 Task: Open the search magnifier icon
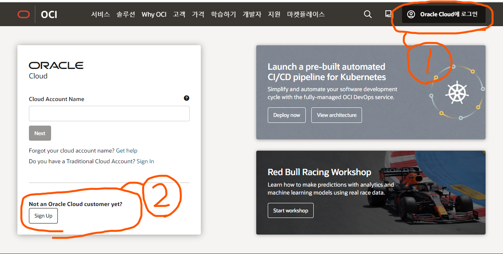point(368,14)
